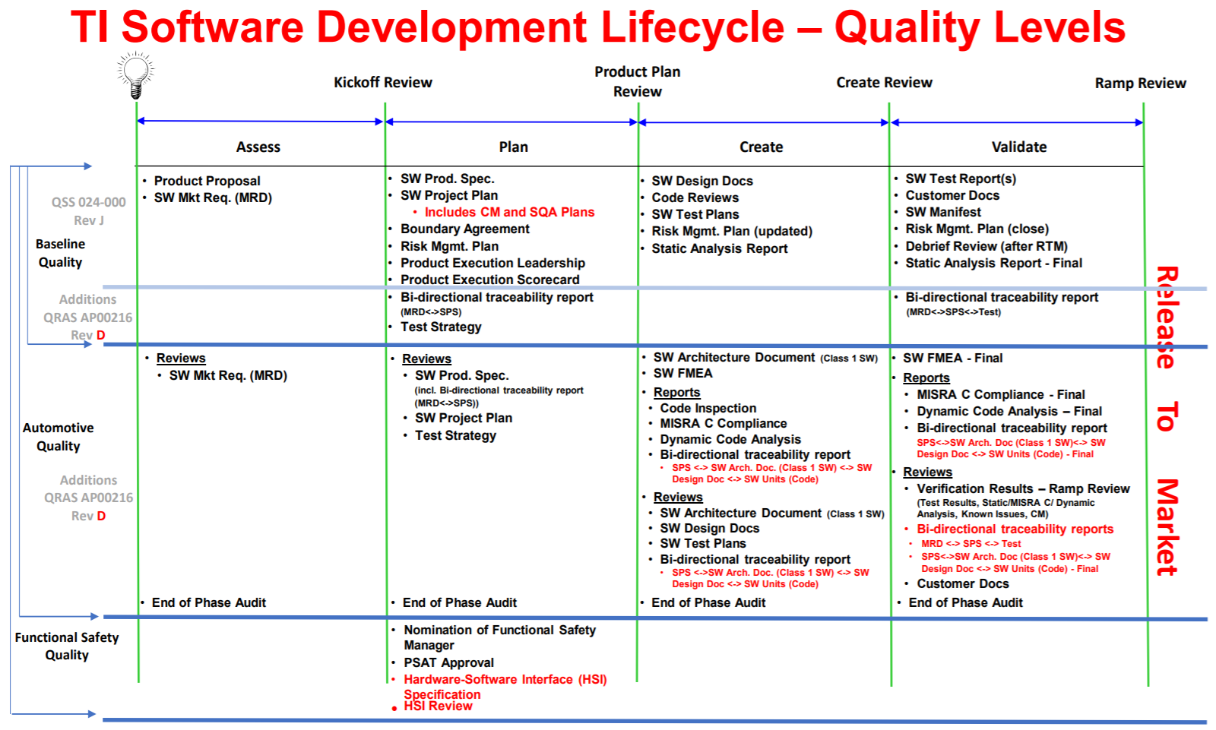Select the 'Baseline Quality' level label
Viewport: 1216px width, 730px height.
point(60,253)
